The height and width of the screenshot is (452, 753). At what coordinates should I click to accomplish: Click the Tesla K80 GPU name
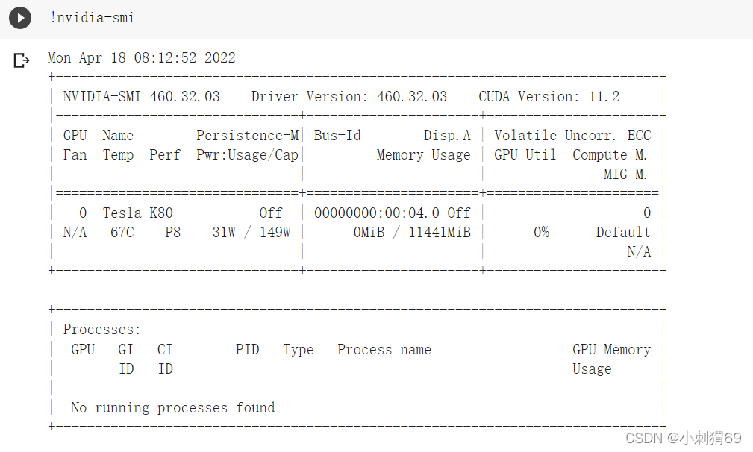(138, 213)
